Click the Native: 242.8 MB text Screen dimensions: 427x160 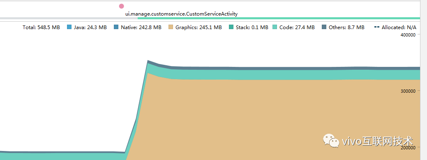[x=141, y=27]
